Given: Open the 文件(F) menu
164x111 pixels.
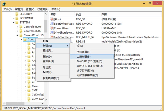Looking at the screenshot, I should tap(7, 9).
